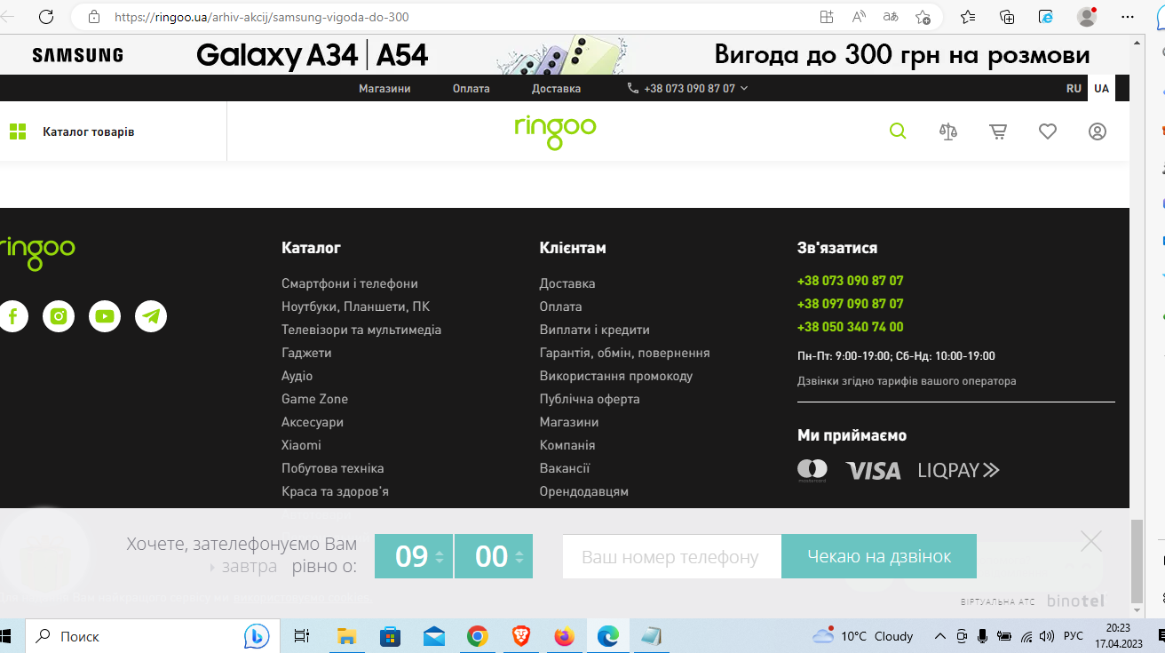Select UA language option

1101,89
